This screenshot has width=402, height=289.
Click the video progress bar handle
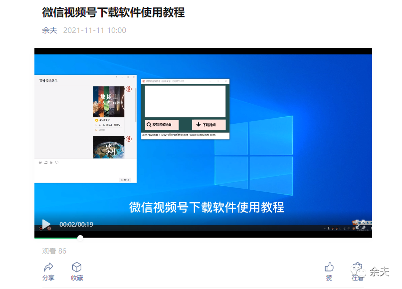[80, 238]
